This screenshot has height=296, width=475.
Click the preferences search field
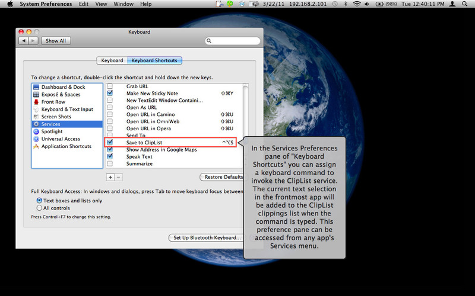(x=233, y=41)
